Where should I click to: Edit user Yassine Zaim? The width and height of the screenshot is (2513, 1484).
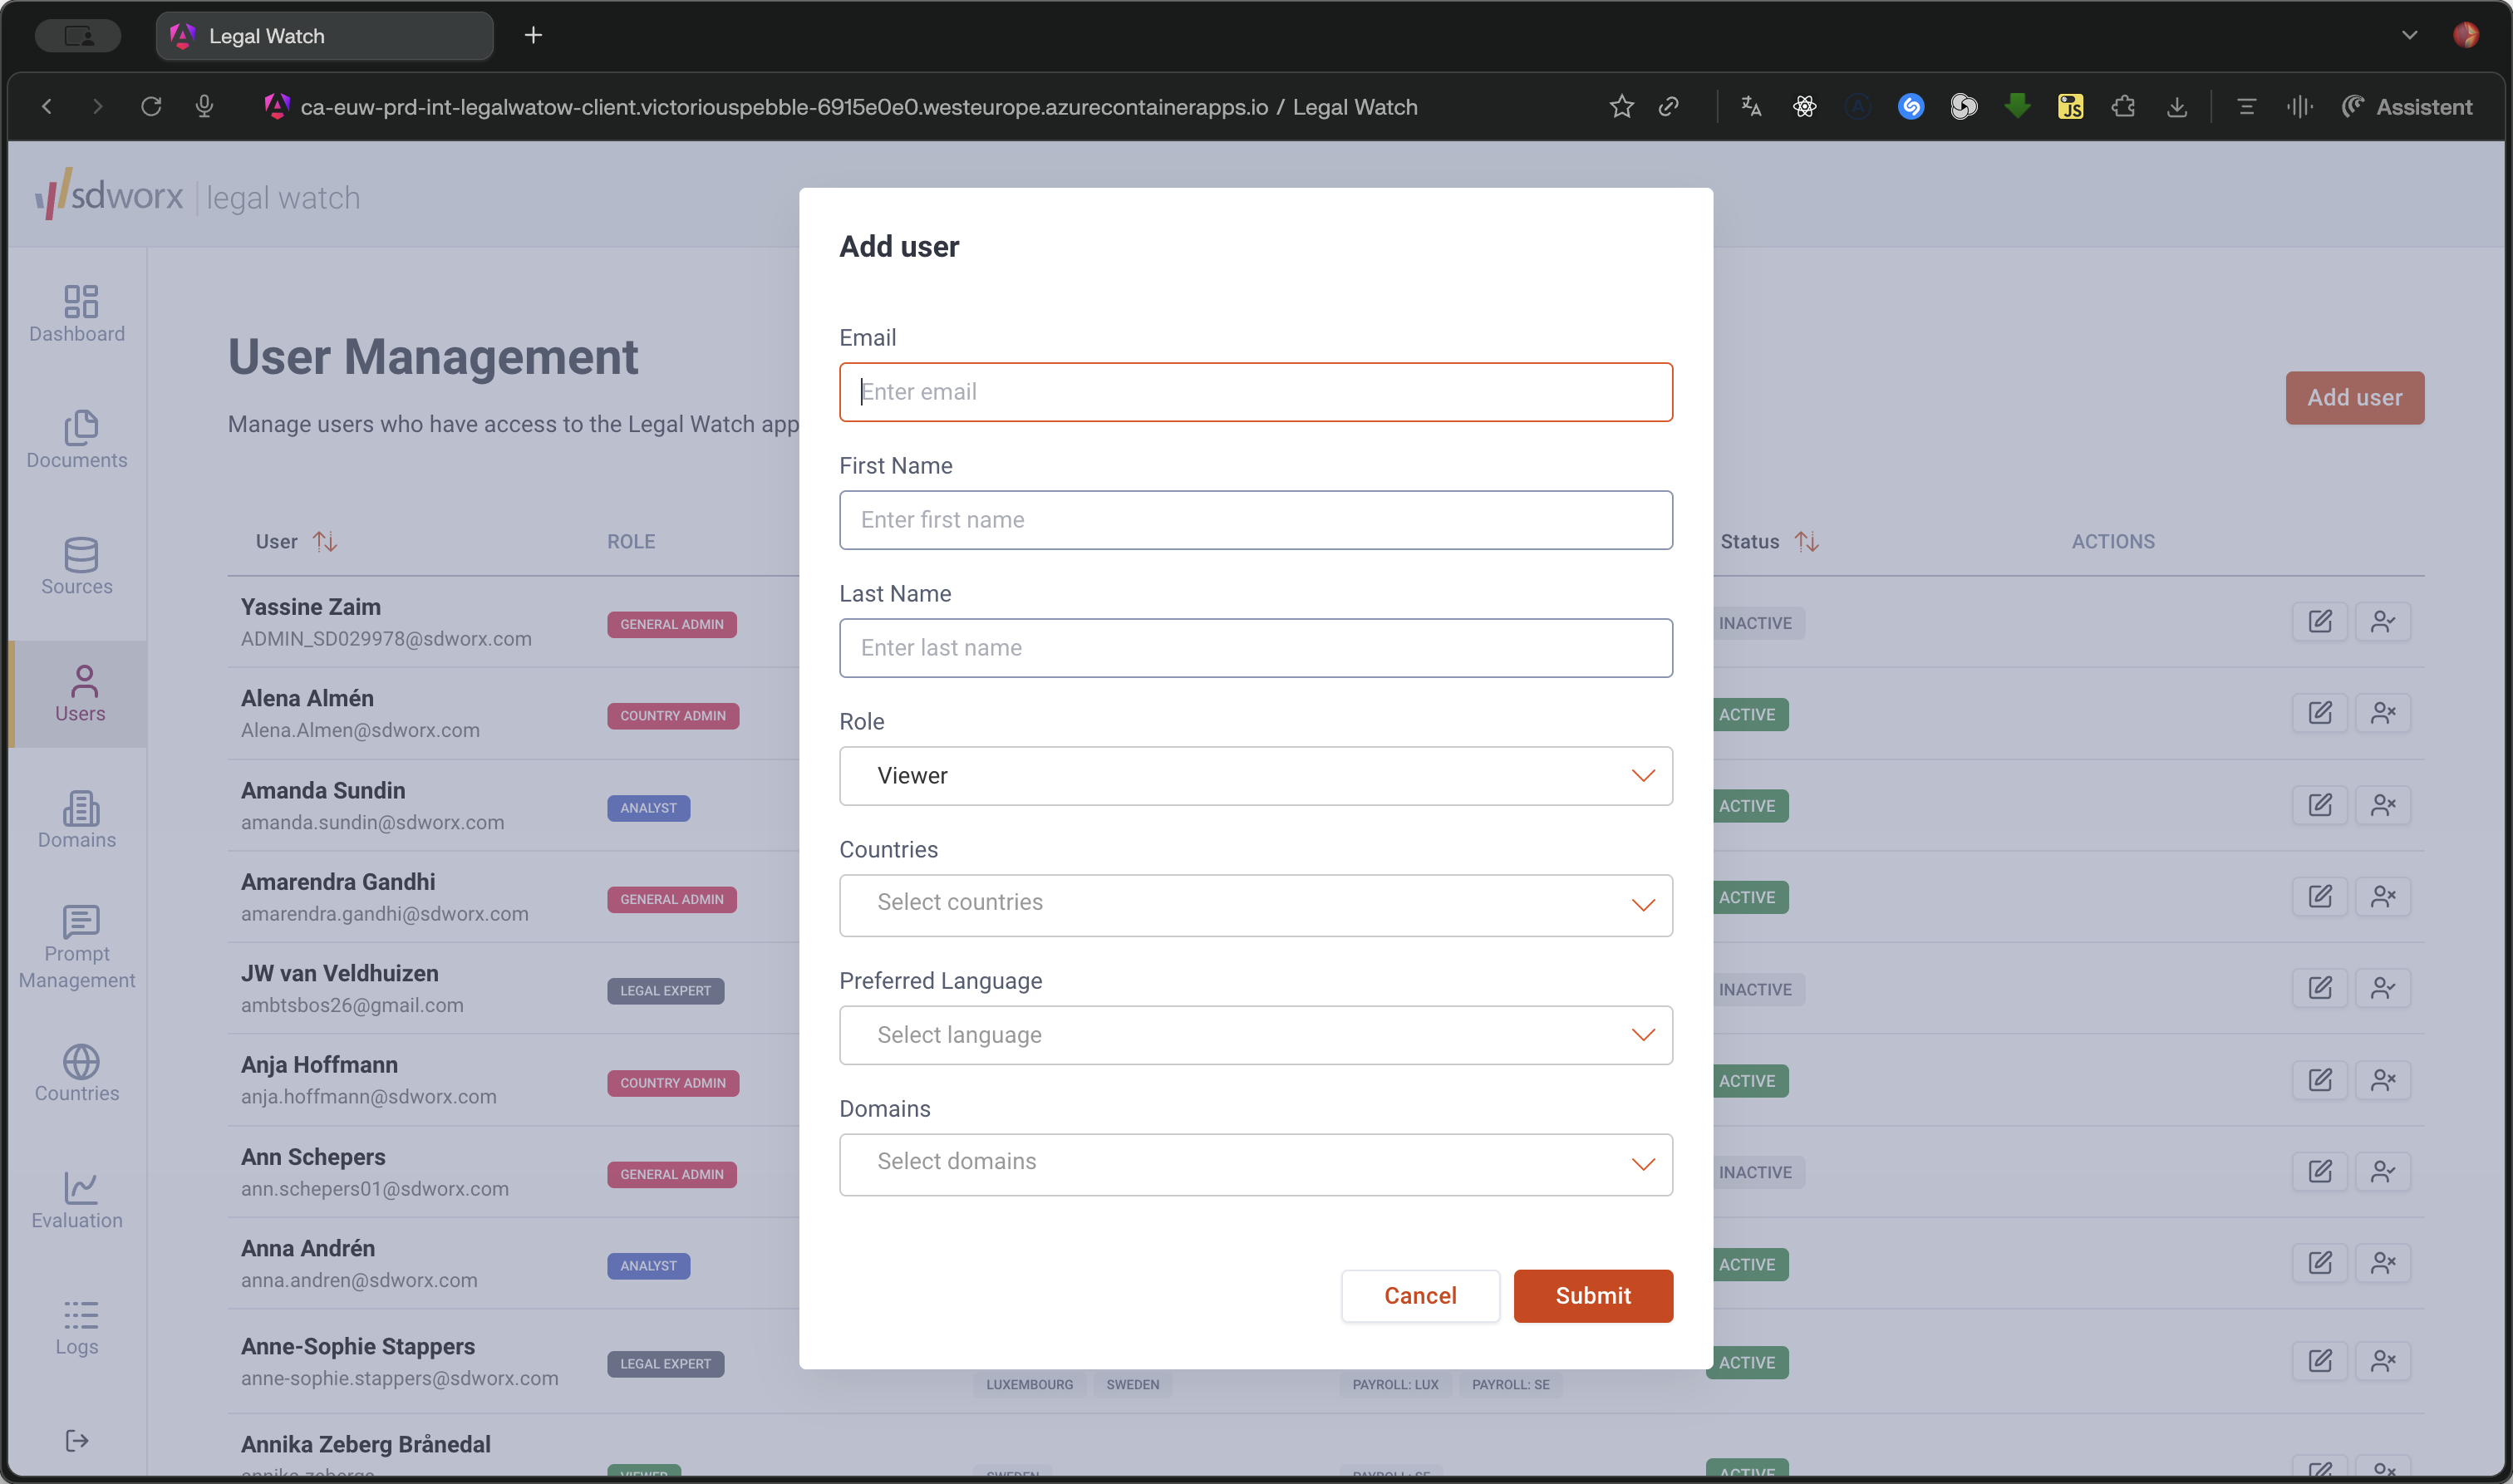coord(2320,621)
